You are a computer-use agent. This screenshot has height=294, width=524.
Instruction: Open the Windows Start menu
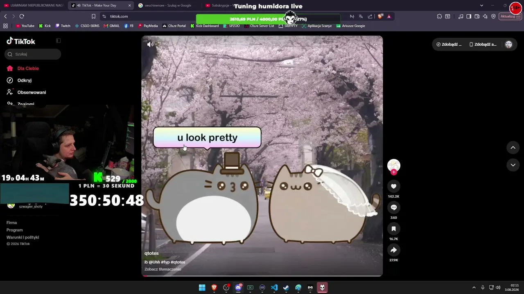[202, 287]
